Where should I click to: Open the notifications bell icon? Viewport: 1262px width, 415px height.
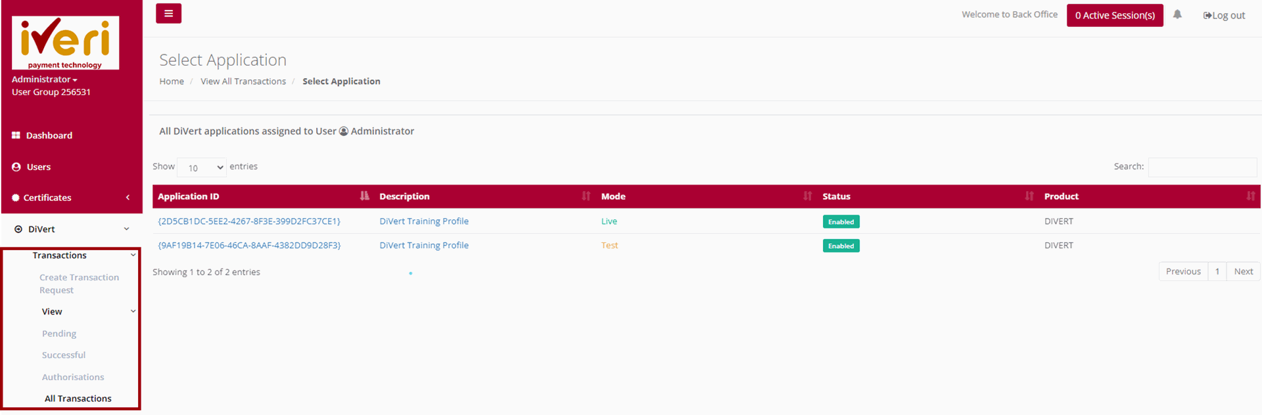1177,14
